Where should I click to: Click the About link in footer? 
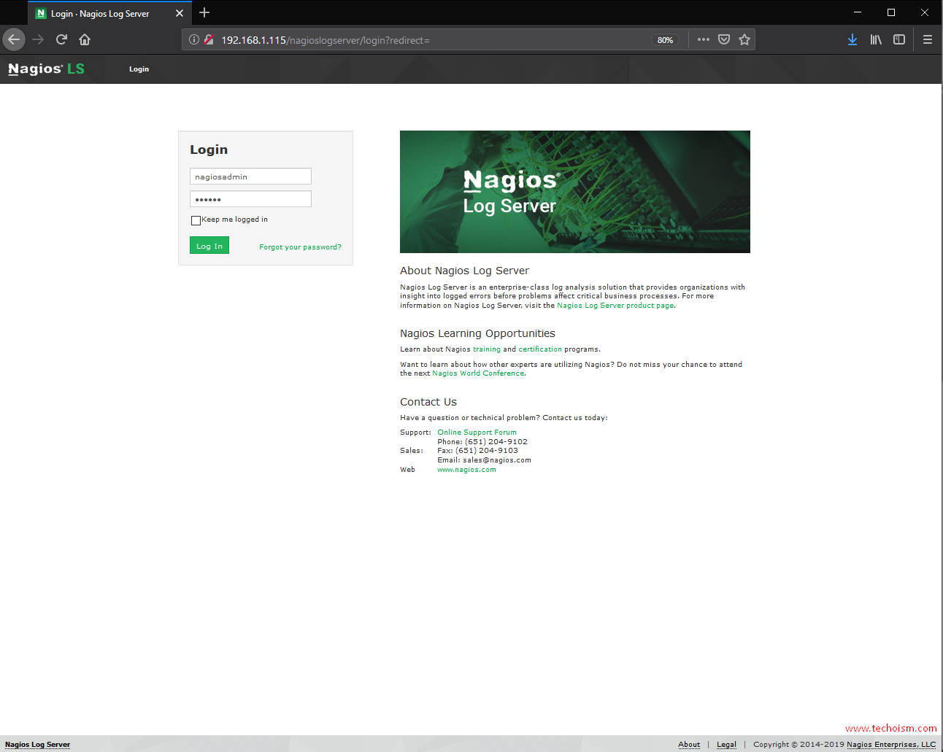(689, 745)
